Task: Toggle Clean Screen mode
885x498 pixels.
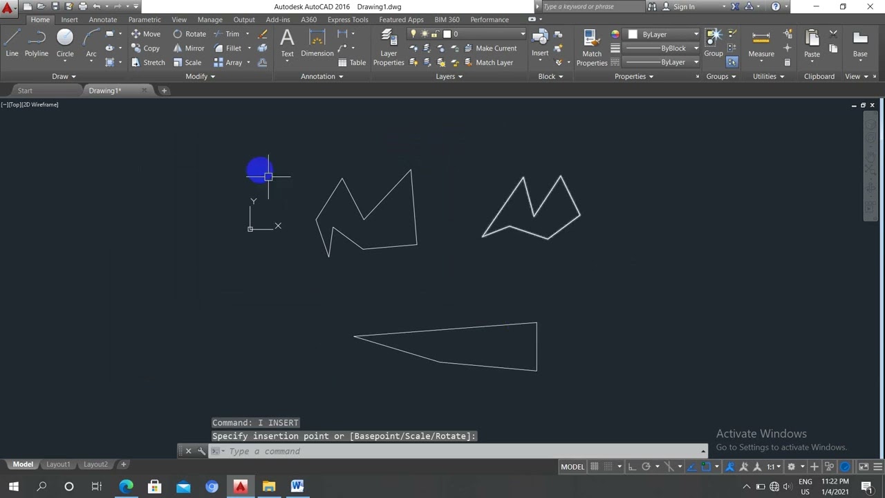Action: point(864,467)
